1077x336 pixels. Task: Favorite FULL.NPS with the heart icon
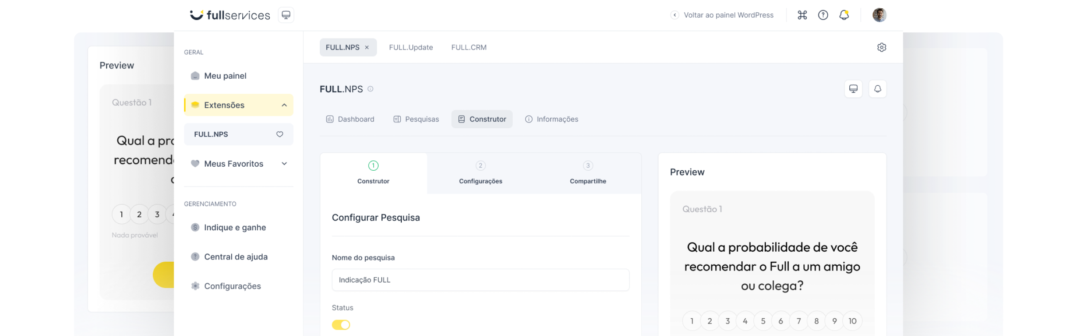click(279, 134)
